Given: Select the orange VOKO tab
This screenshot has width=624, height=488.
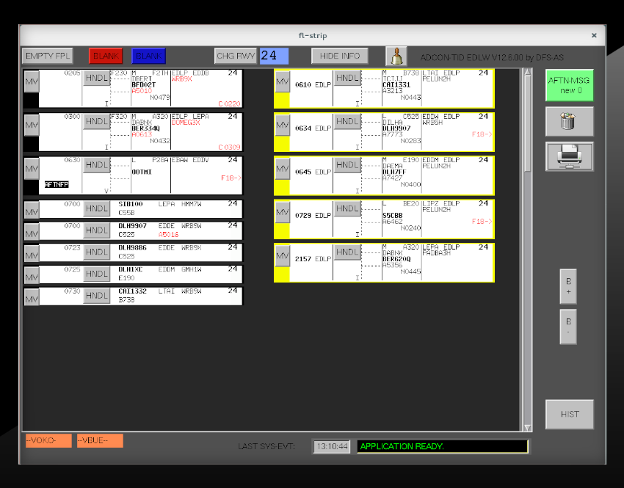Looking at the screenshot, I should [x=48, y=440].
